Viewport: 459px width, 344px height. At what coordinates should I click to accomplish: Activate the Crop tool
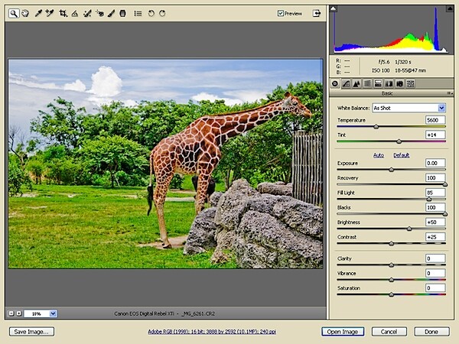click(63, 13)
